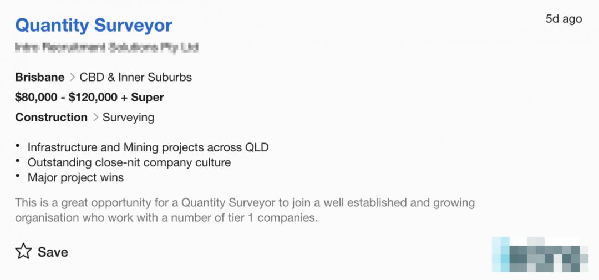Click the star icon to save job
The height and width of the screenshot is (280, 599).
coord(23,252)
